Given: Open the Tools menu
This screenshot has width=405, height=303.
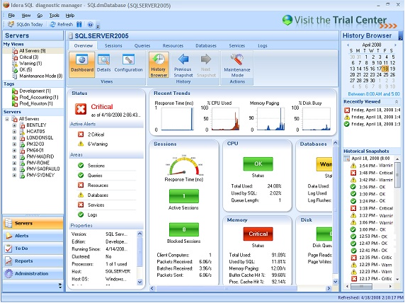Looking at the screenshot, I should pos(55,16).
